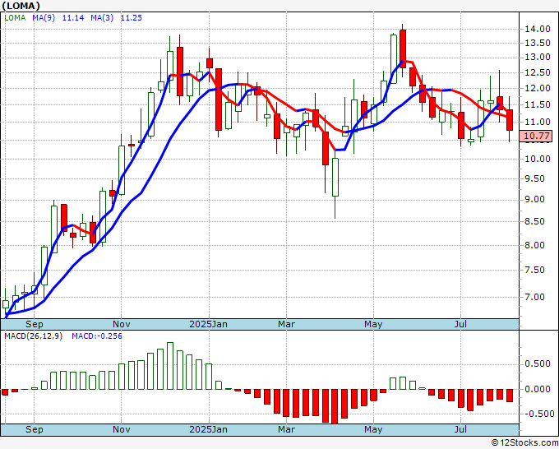This screenshot has height=449, width=559.
Task: Click the 13.00 price axis label
Action: (x=538, y=57)
